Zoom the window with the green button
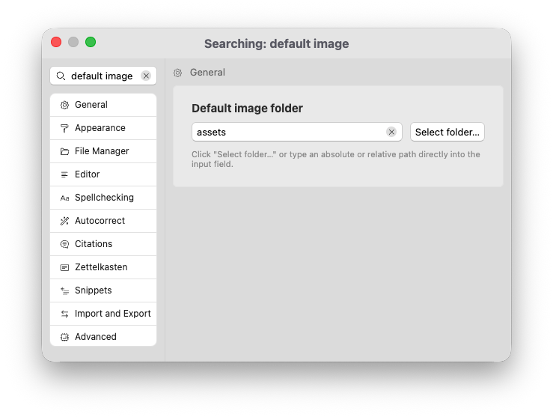 [x=91, y=42]
